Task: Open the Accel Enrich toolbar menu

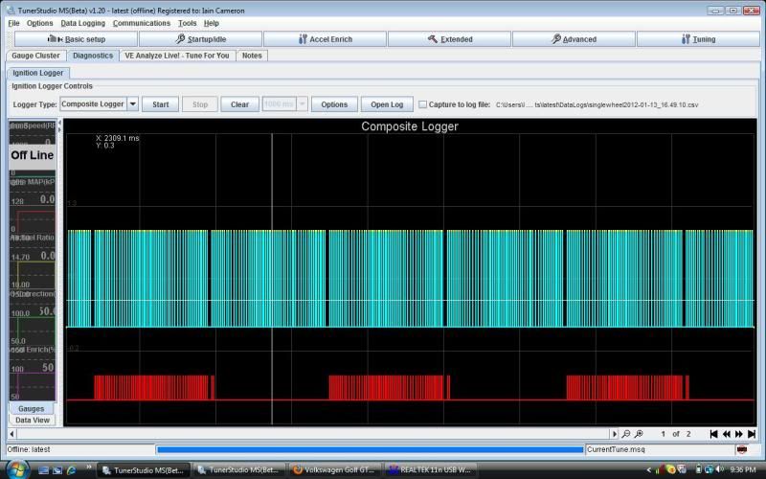Action: 325,39
